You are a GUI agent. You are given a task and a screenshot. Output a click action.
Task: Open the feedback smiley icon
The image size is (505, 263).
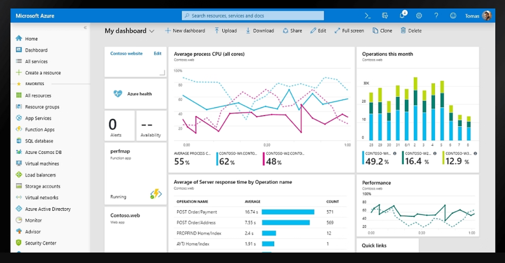click(453, 16)
